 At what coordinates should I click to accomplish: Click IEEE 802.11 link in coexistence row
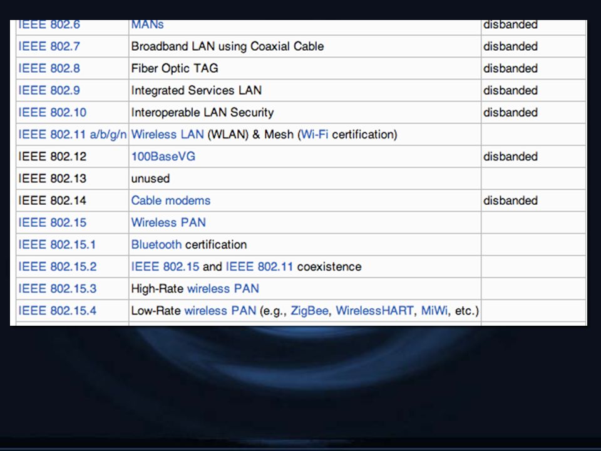point(259,267)
